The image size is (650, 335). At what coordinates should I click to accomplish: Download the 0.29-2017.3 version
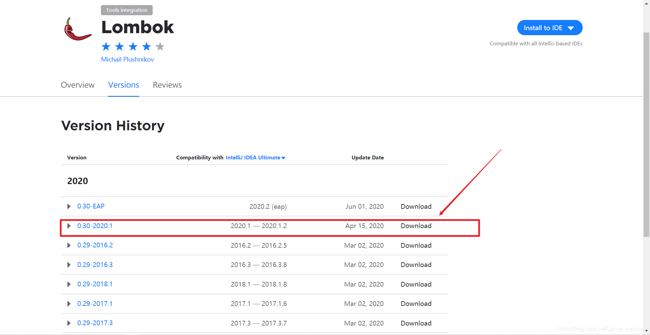[x=416, y=323]
